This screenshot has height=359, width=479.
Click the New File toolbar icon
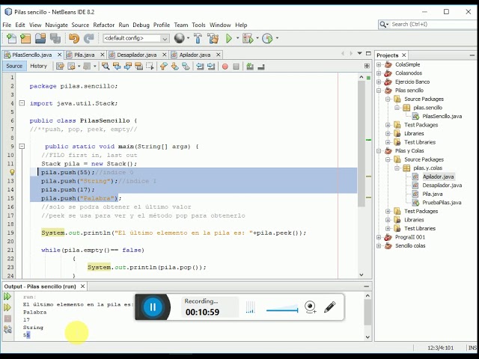pyautogui.click(x=11, y=38)
